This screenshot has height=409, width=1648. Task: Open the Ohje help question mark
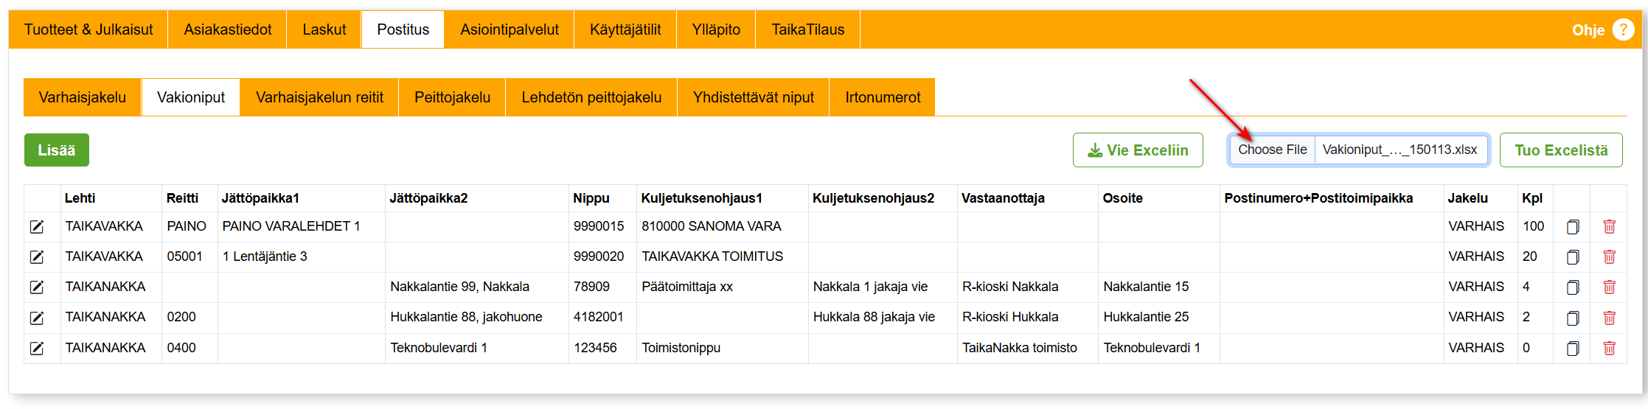pyautogui.click(x=1623, y=29)
